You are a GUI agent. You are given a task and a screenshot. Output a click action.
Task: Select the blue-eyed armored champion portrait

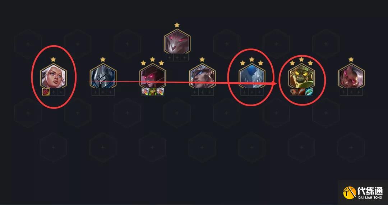click(202, 76)
